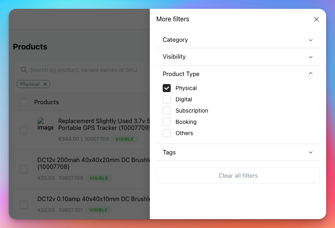
Task: Click the GPS Tracker product image
Action: [x=45, y=124]
